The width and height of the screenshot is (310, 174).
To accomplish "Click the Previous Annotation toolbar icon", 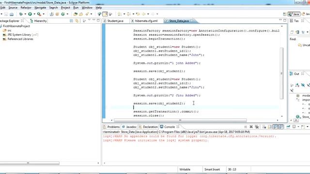I will pyautogui.click(x=129, y=14).
